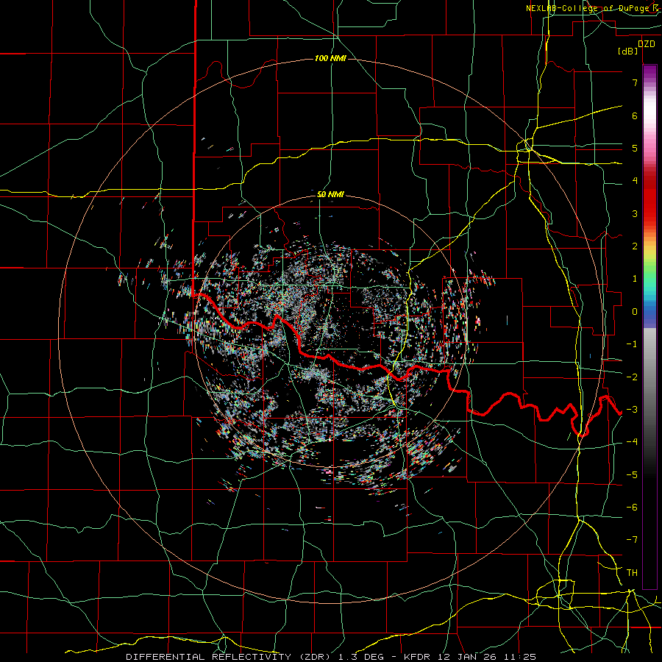Click the "1" value on color scale
This screenshot has height=662, width=662.
coord(635,279)
